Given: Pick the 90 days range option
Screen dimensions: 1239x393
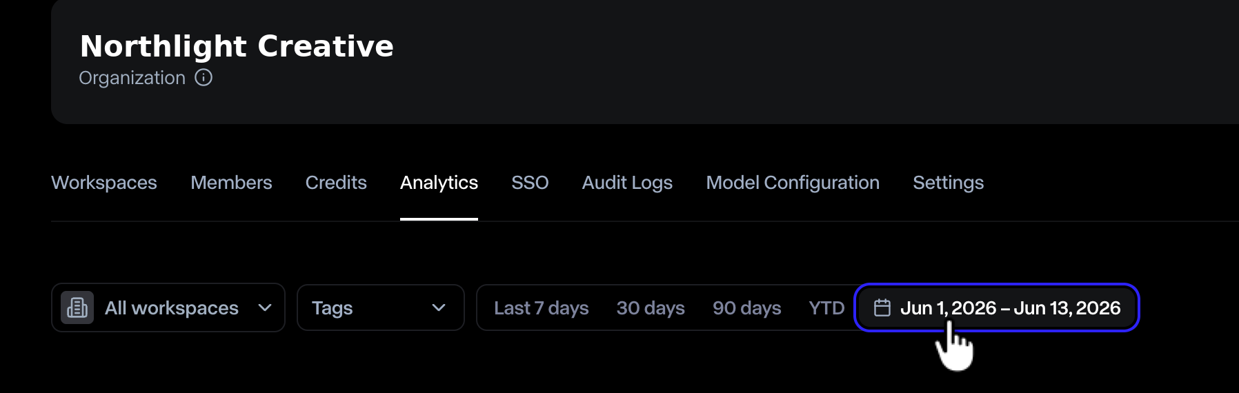Looking at the screenshot, I should (747, 308).
